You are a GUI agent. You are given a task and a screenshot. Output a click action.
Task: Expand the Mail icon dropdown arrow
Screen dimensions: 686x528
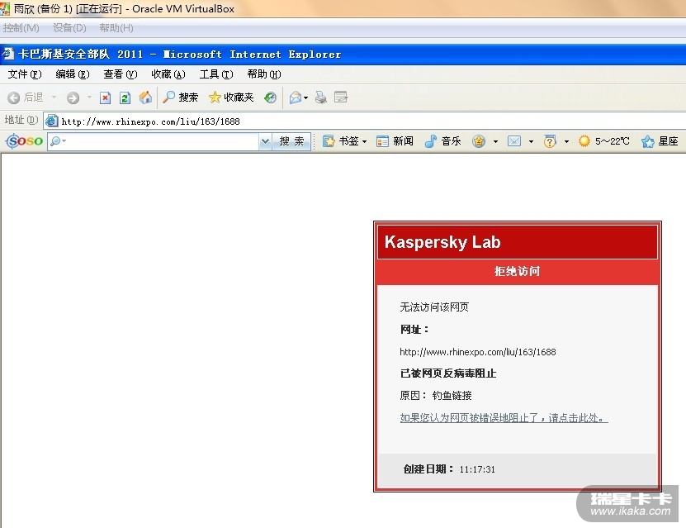(x=305, y=98)
